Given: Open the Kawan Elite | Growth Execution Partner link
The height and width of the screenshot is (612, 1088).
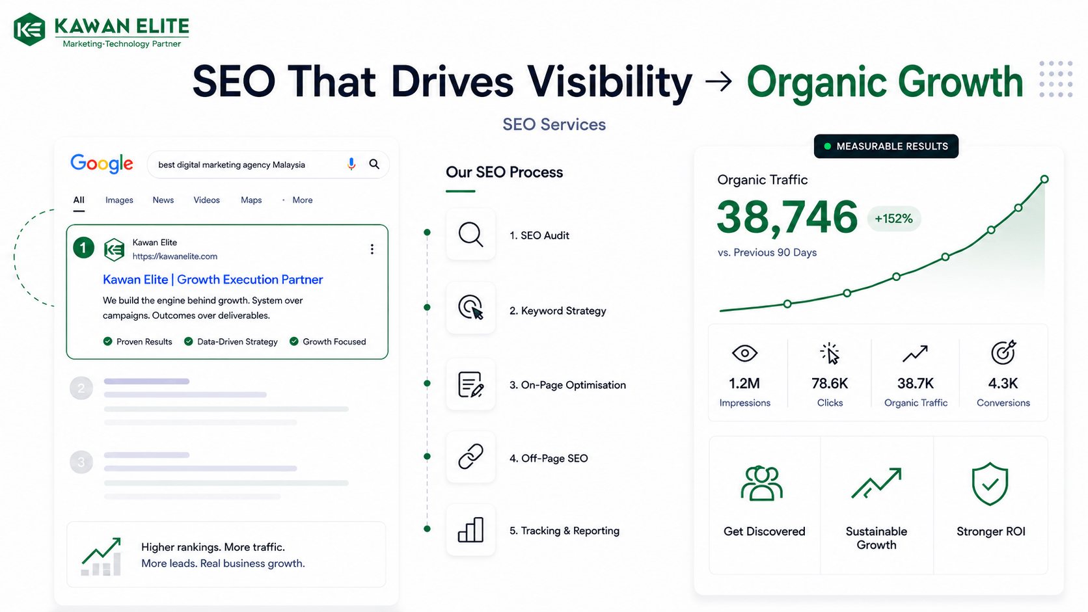Looking at the screenshot, I should point(213,280).
